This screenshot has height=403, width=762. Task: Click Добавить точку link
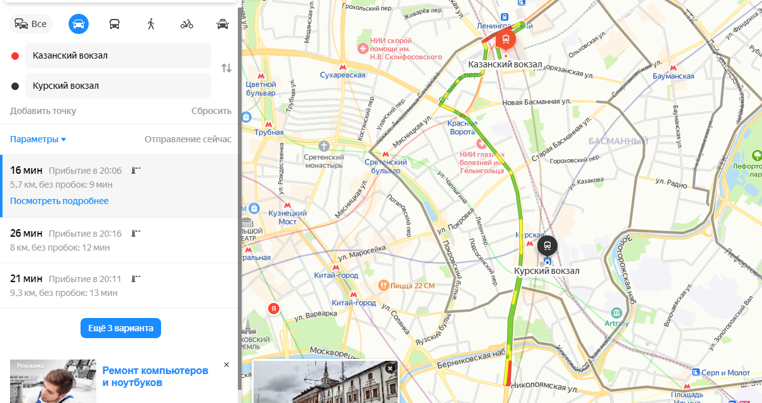pos(43,111)
